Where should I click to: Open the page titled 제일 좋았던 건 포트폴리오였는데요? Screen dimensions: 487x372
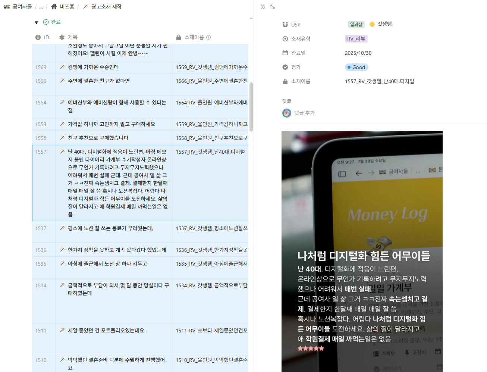coord(107,331)
